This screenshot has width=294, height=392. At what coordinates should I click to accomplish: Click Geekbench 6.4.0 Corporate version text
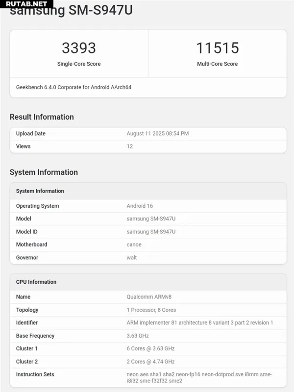coord(74,87)
